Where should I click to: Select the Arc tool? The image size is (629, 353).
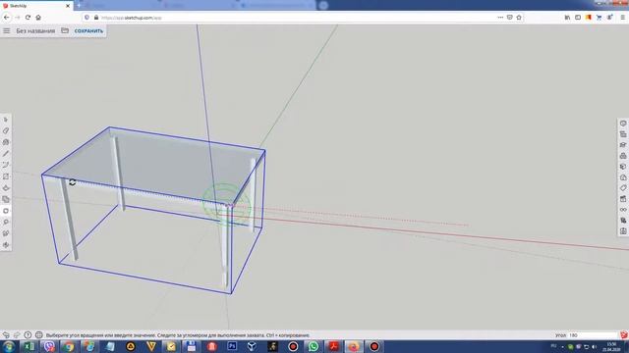click(6, 165)
